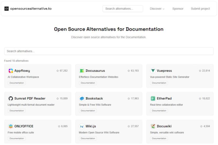The height and width of the screenshot is (145, 218).
Task: Click the star icon on Appflowy card
Action: coord(58,71)
